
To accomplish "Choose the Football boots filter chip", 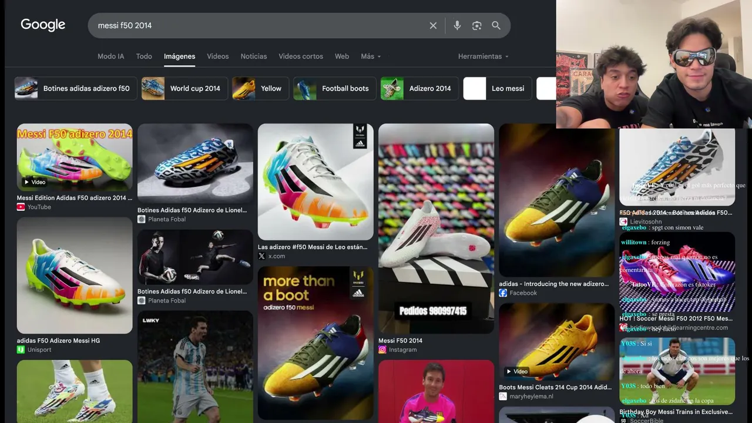I will pos(335,88).
